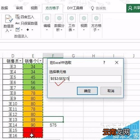Click the 四舍五入 rounding icon
This screenshot has width=140, height=140.
pyautogui.click(x=17, y=17)
